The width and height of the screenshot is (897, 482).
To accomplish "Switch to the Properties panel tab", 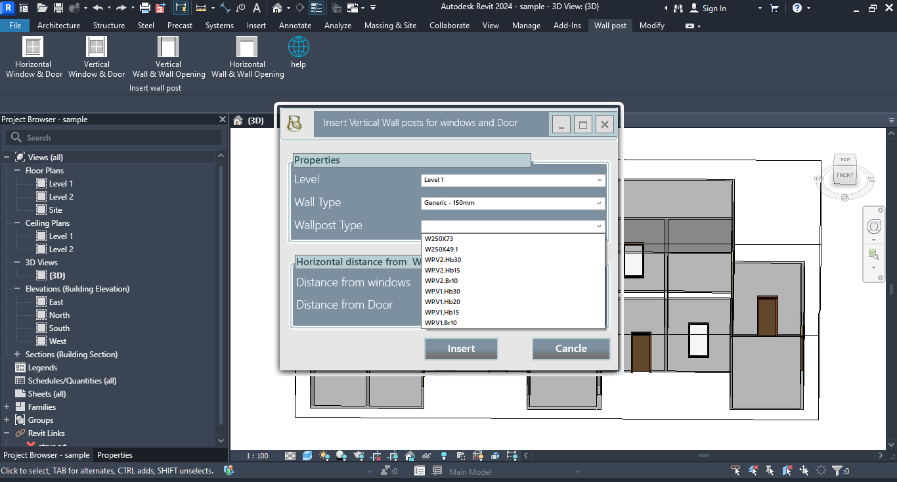I will point(115,455).
